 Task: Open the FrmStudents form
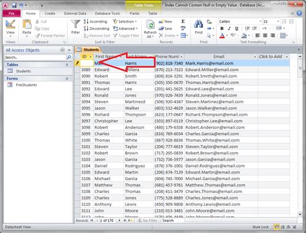pos(26,85)
